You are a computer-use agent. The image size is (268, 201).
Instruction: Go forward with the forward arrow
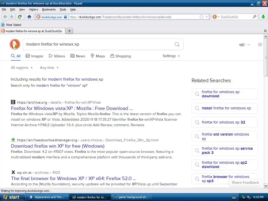pyautogui.click(x=12, y=17)
